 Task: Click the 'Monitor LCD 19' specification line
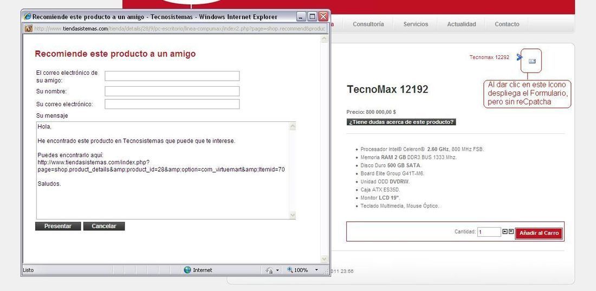pos(380,198)
